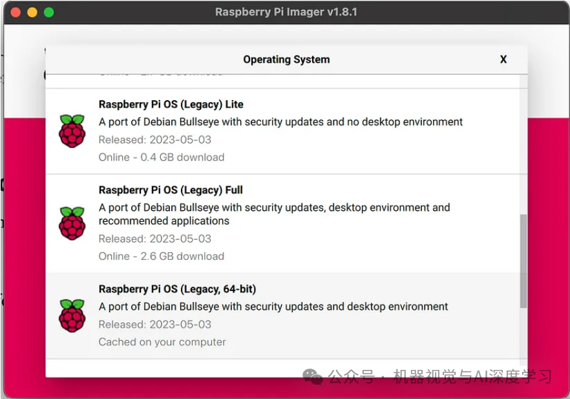Click the 'Operating System' dialog header
This screenshot has height=399, width=570.
coord(286,59)
